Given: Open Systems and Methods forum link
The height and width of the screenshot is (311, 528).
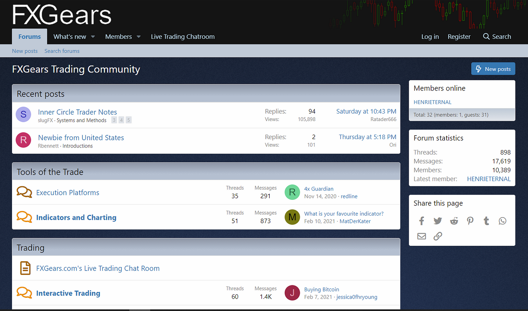Looking at the screenshot, I should (x=81, y=120).
